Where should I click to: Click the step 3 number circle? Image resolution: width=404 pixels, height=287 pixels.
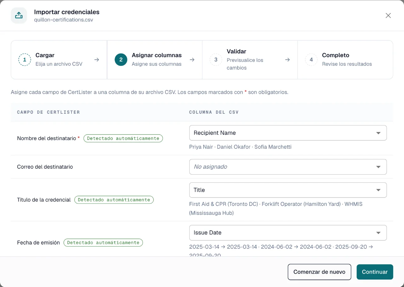pyautogui.click(x=216, y=60)
